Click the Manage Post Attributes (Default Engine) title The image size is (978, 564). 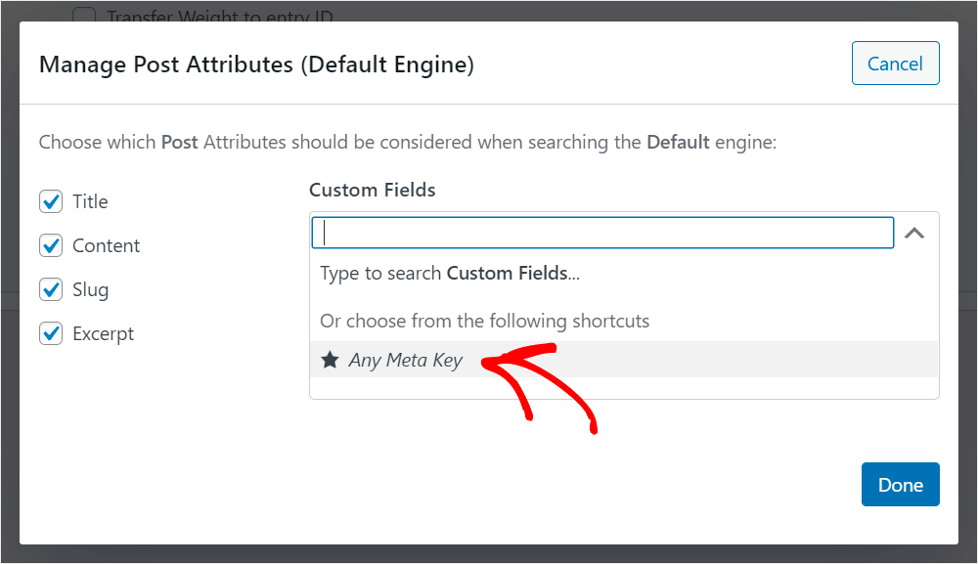[x=256, y=65]
